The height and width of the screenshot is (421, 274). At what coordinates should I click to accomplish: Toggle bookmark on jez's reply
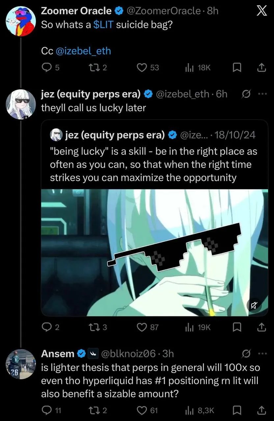pos(236,327)
